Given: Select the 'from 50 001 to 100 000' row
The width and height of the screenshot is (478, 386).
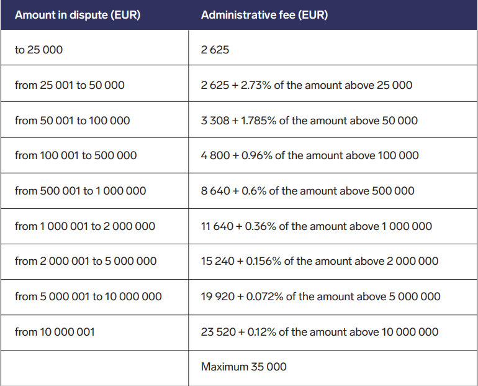Looking at the screenshot, I should (239, 119).
